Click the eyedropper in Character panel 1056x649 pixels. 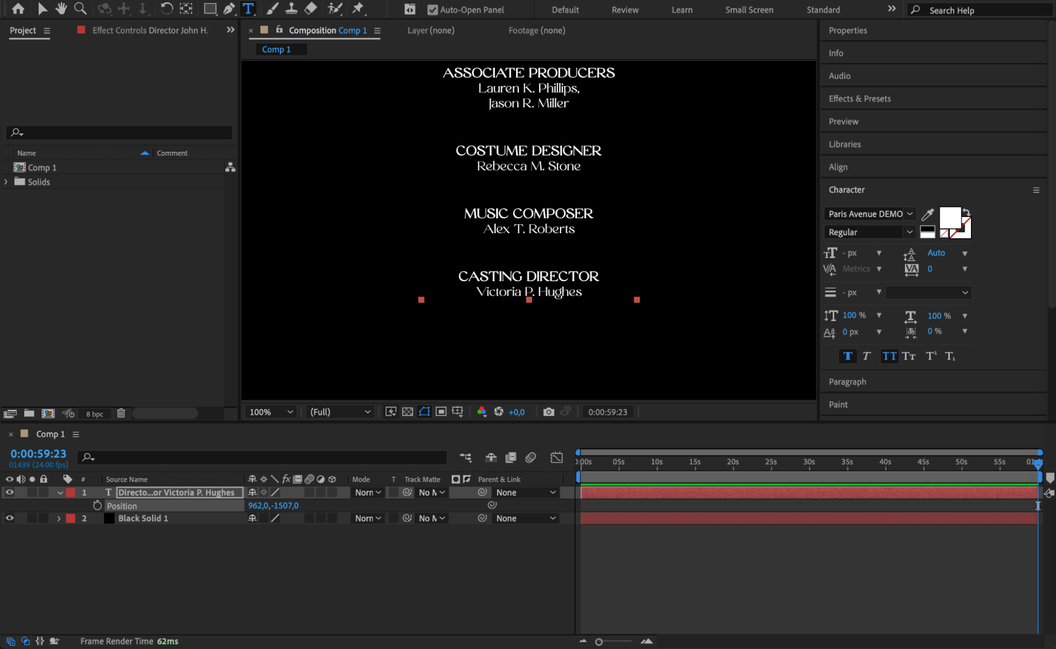[x=927, y=214]
